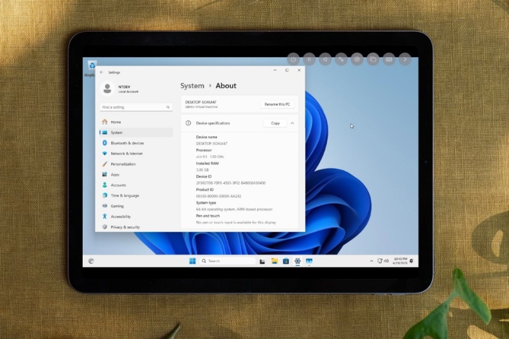Open File Explorer from the taskbar
Viewport: 509px width, 339px height.
pyautogui.click(x=274, y=261)
